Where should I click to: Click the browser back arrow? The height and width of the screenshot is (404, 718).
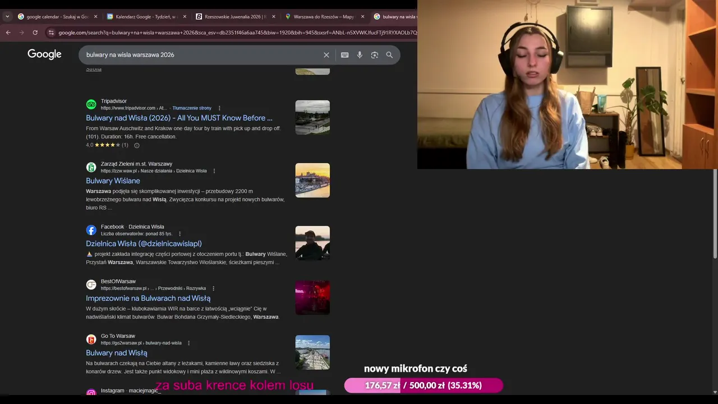(8, 33)
